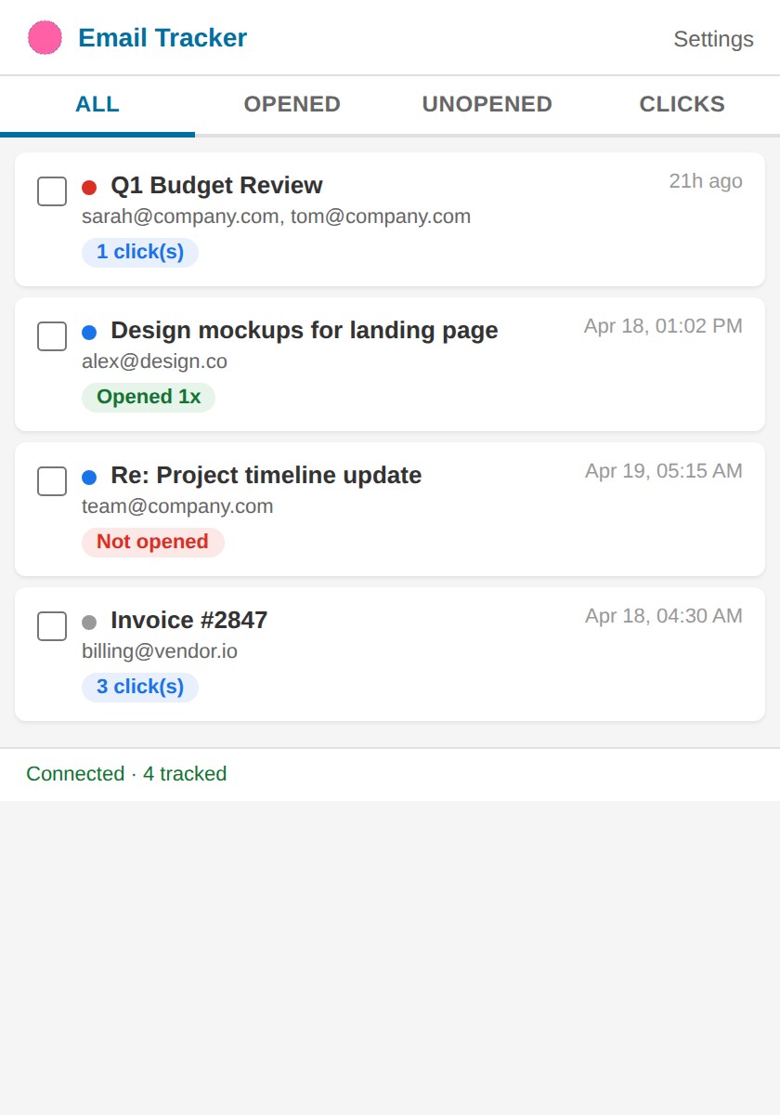Tick the checkbox beside Invoice #2847
The width and height of the screenshot is (780, 1115).
click(51, 625)
